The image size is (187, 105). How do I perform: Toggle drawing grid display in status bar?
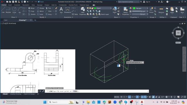pos(122,97)
